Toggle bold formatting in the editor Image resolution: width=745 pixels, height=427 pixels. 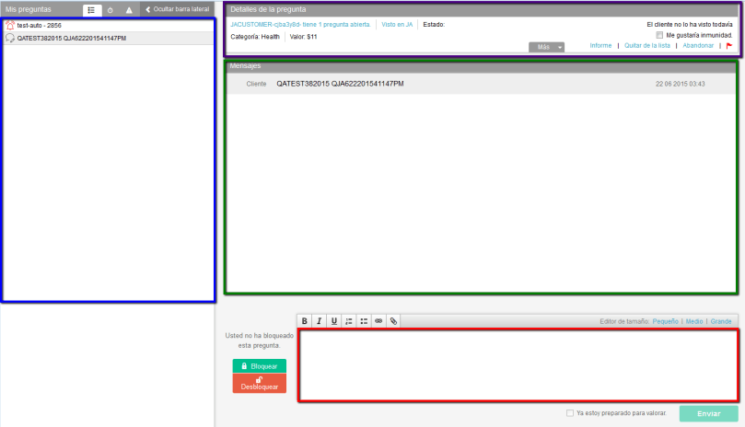[305, 321]
